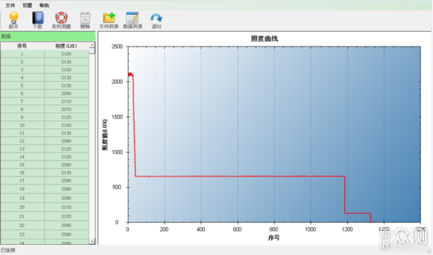The width and height of the screenshot is (433, 255).
Task: Click the data table scroll-down arrow
Action: point(92,241)
